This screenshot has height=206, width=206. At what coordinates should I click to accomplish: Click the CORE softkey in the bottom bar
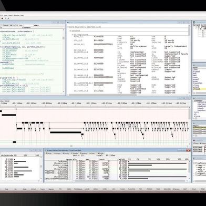[105, 189]
